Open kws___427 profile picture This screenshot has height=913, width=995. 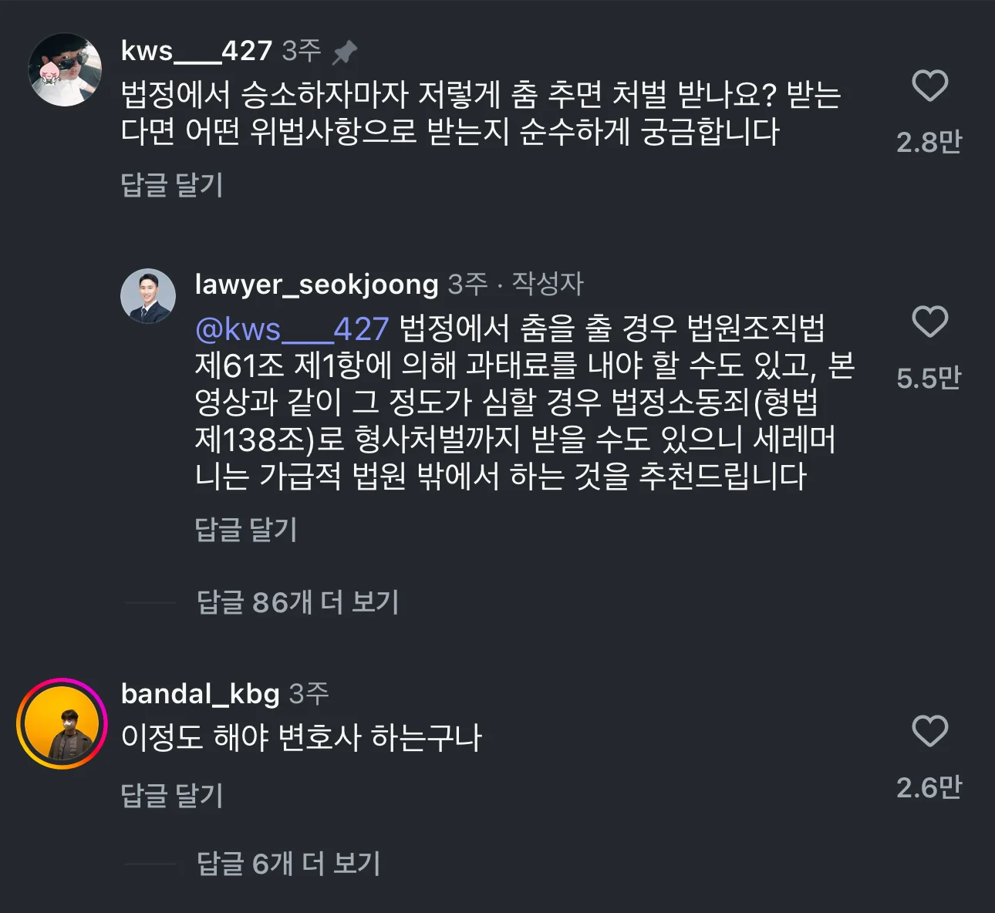(65, 69)
